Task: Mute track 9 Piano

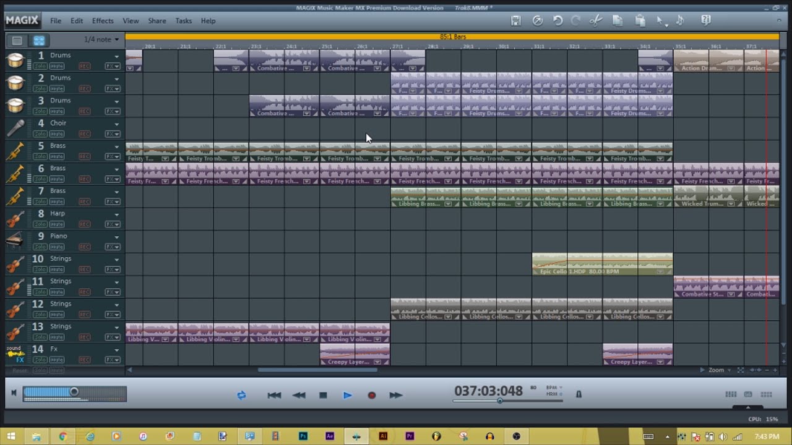Action: click(57, 247)
